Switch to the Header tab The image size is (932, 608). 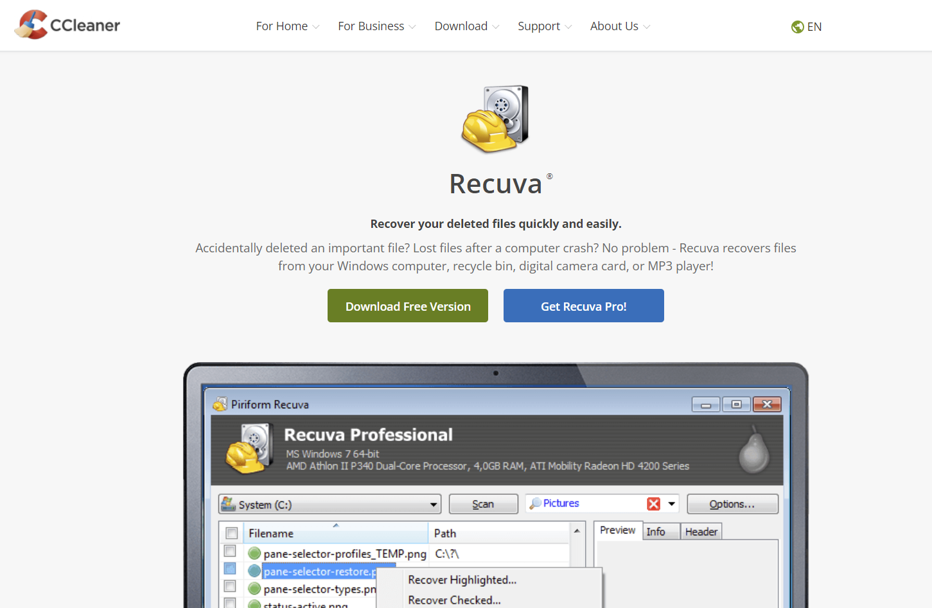[701, 532]
